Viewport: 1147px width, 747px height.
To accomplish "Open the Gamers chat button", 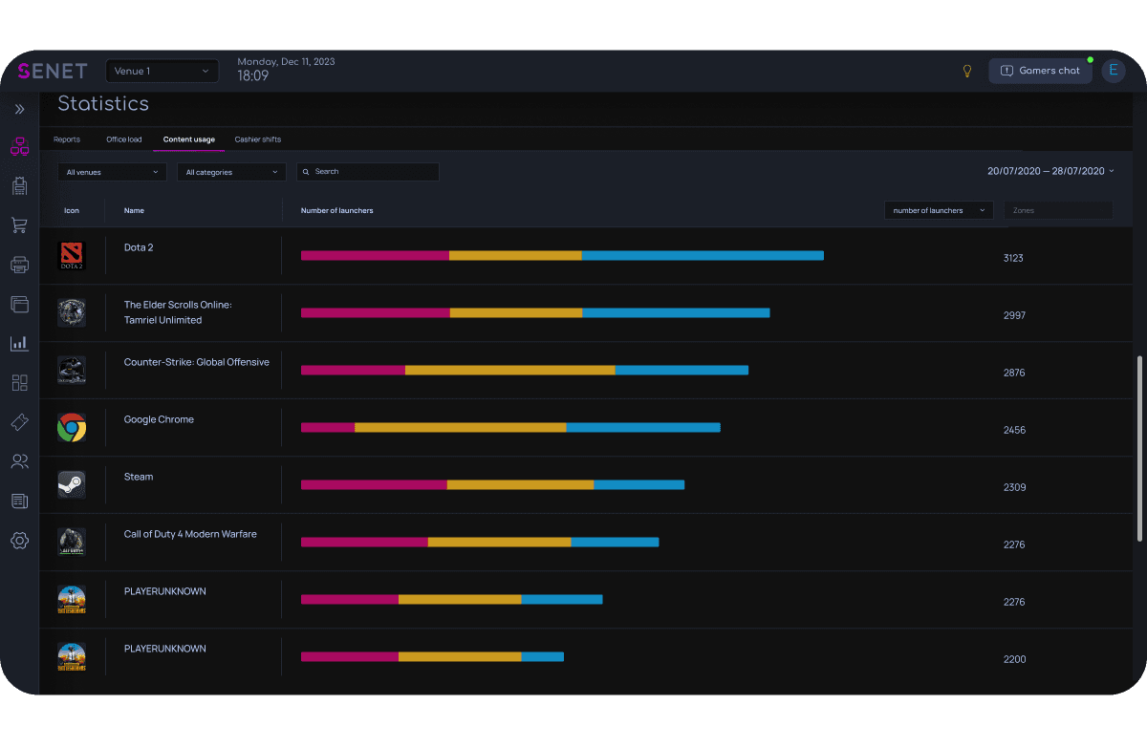I will (1040, 71).
